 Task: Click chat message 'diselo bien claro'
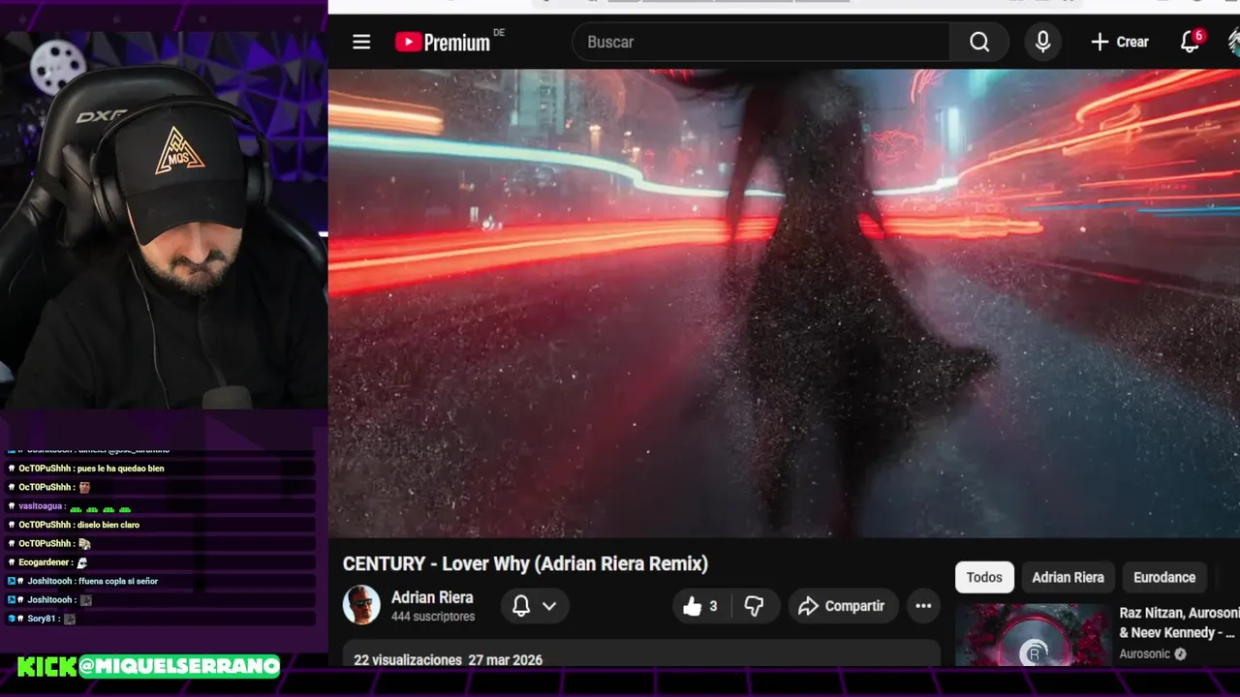click(108, 525)
